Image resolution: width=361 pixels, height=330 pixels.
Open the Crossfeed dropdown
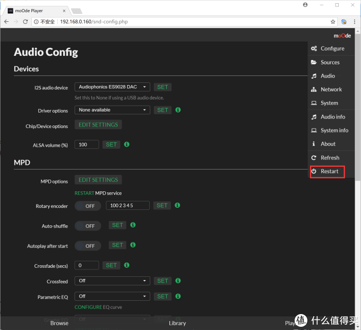pos(112,281)
